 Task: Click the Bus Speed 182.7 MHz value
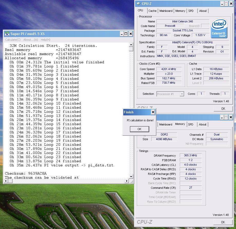(x=169, y=78)
